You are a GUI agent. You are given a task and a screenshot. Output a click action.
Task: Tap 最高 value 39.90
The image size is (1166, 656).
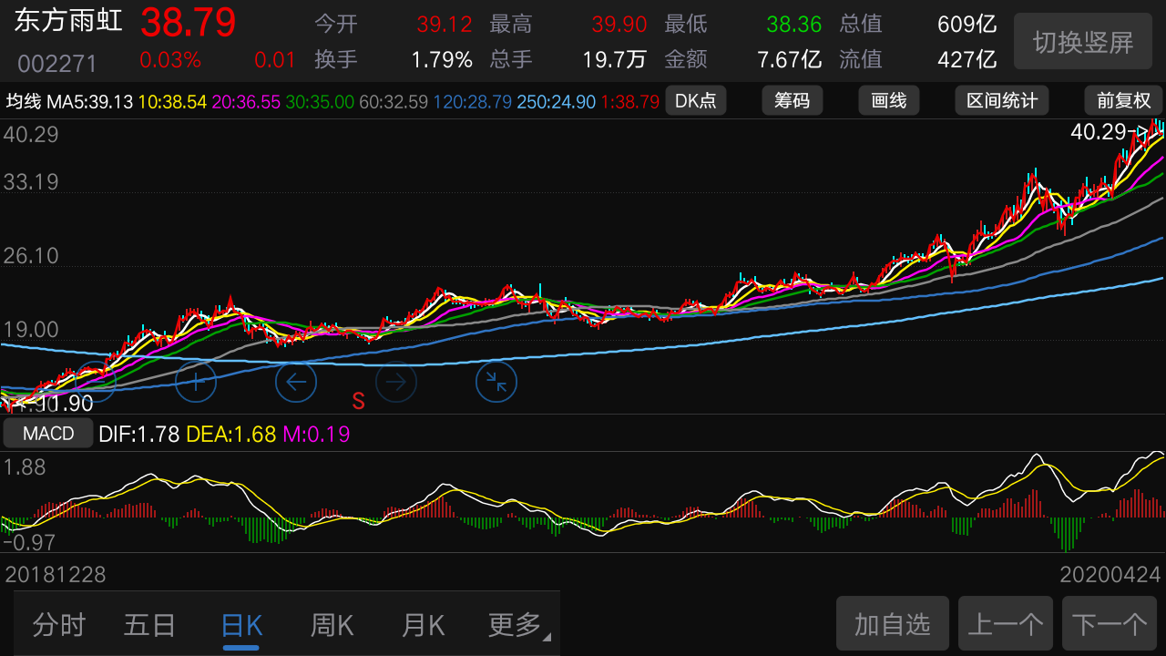[619, 25]
